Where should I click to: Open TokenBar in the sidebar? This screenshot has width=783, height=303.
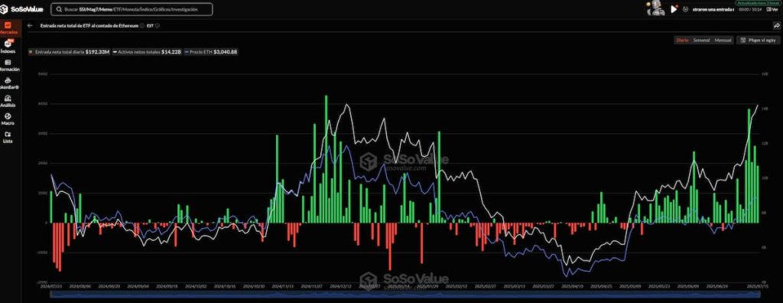(9, 83)
